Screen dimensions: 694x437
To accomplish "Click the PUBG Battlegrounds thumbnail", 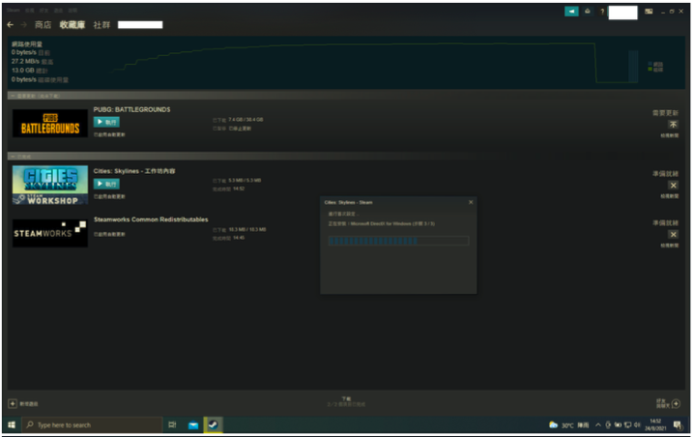I will (50, 123).
